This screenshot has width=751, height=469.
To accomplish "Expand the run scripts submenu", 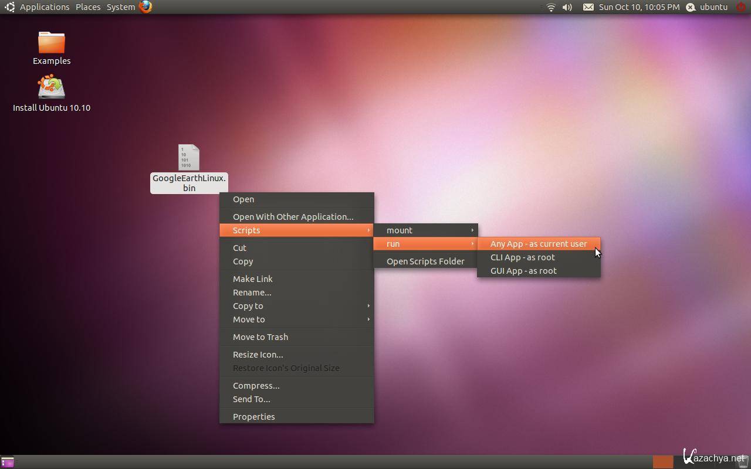I will (x=426, y=244).
